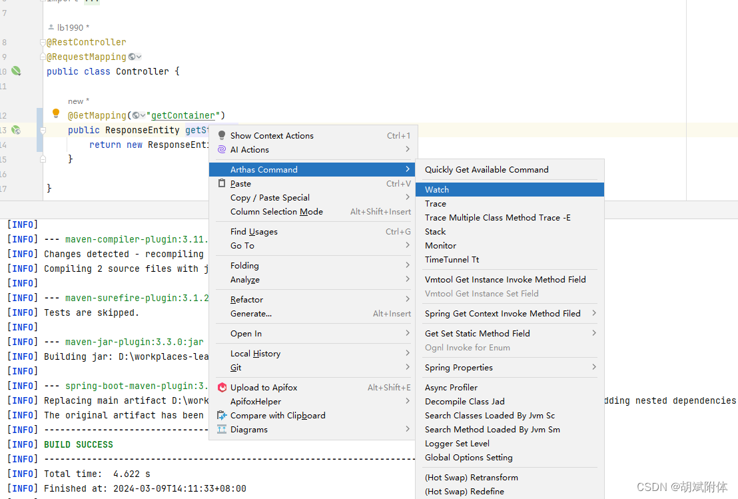Select Search Method Loaded By Jvm Sm
Viewport: 738px width, 499px height.
pyautogui.click(x=510, y=430)
